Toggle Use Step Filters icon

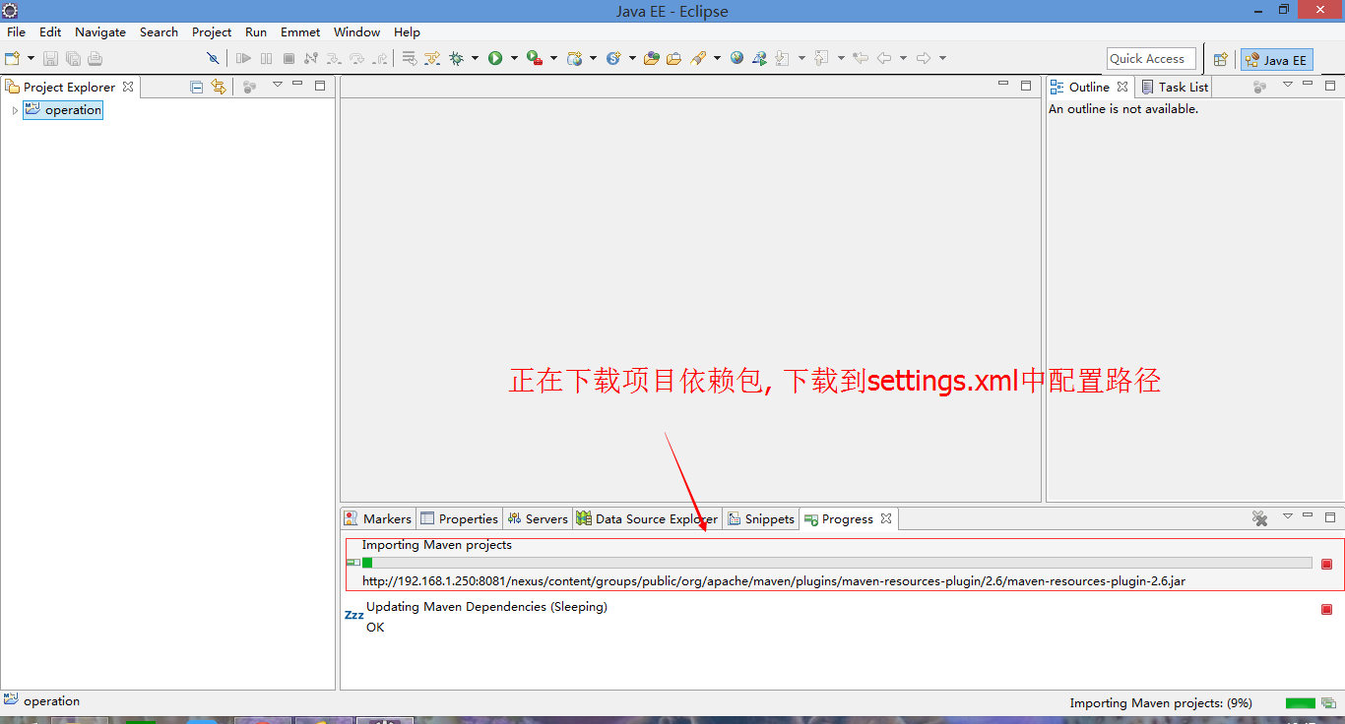point(432,59)
